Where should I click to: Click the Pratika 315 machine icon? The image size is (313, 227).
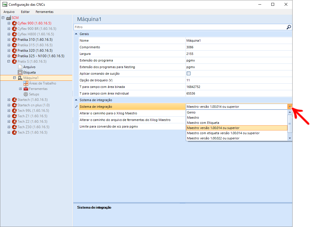tap(14, 45)
